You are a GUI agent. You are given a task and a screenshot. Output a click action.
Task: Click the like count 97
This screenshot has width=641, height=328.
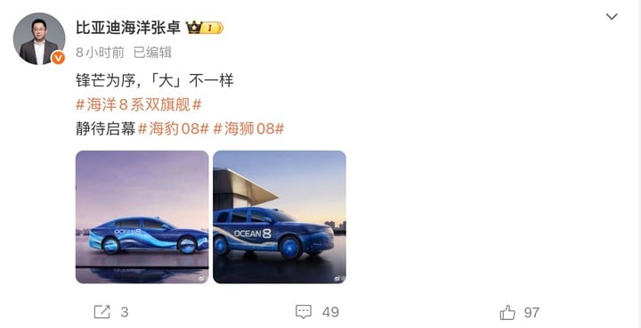531,313
